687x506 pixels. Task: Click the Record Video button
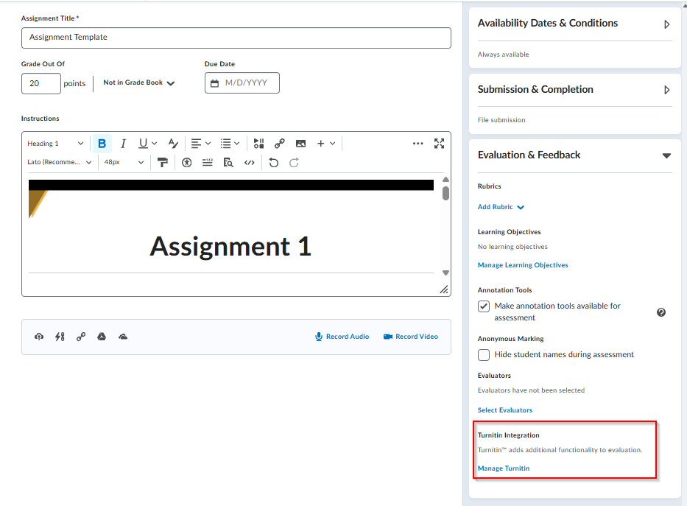click(x=410, y=337)
